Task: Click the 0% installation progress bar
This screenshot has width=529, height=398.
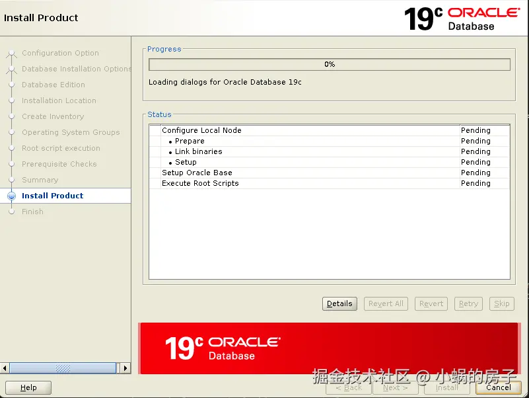Action: click(330, 64)
